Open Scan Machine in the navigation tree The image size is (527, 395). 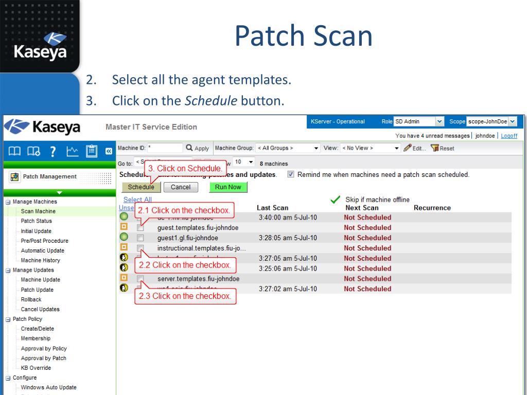pos(38,211)
